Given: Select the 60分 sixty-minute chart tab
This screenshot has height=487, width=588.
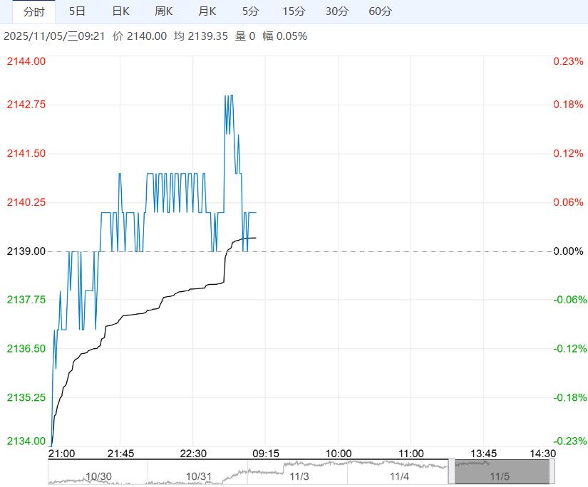Looking at the screenshot, I should 381,11.
